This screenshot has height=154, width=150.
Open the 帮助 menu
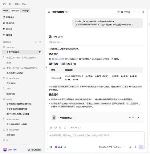coord(25,4)
